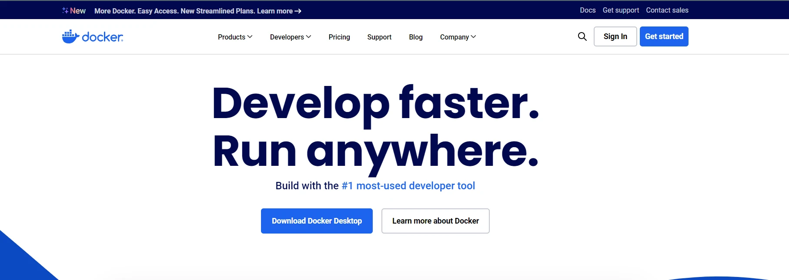
Task: Click the Docker whale logo icon
Action: pos(70,37)
